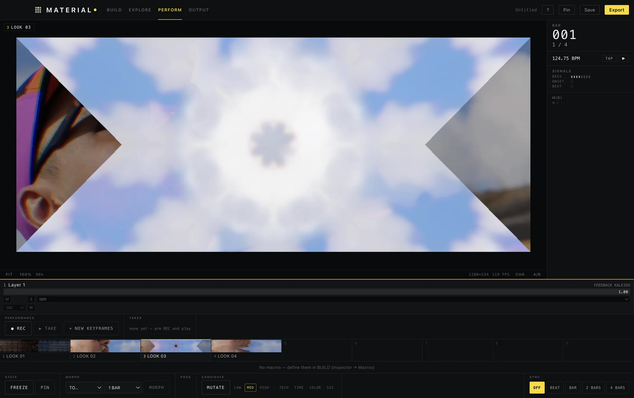This screenshot has height=398, width=634.
Task: Open the 1 BAR duration dropdown
Action: pos(123,388)
